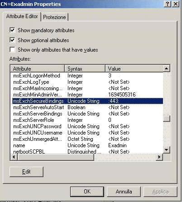The height and width of the screenshot is (202, 182).
Task: Sort by the Value column header
Action: click(134, 69)
